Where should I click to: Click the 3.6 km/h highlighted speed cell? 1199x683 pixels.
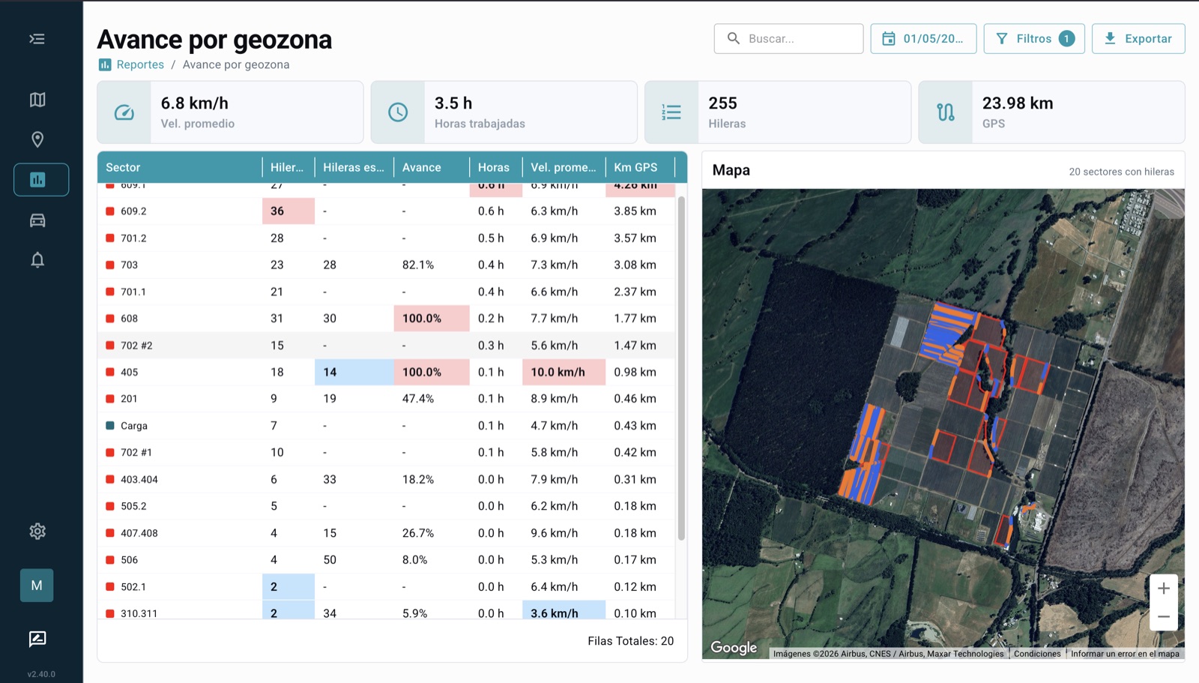click(x=564, y=610)
